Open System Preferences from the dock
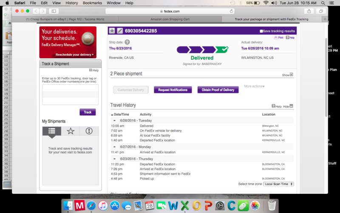Viewport: 340px width, 213px height. (220, 205)
